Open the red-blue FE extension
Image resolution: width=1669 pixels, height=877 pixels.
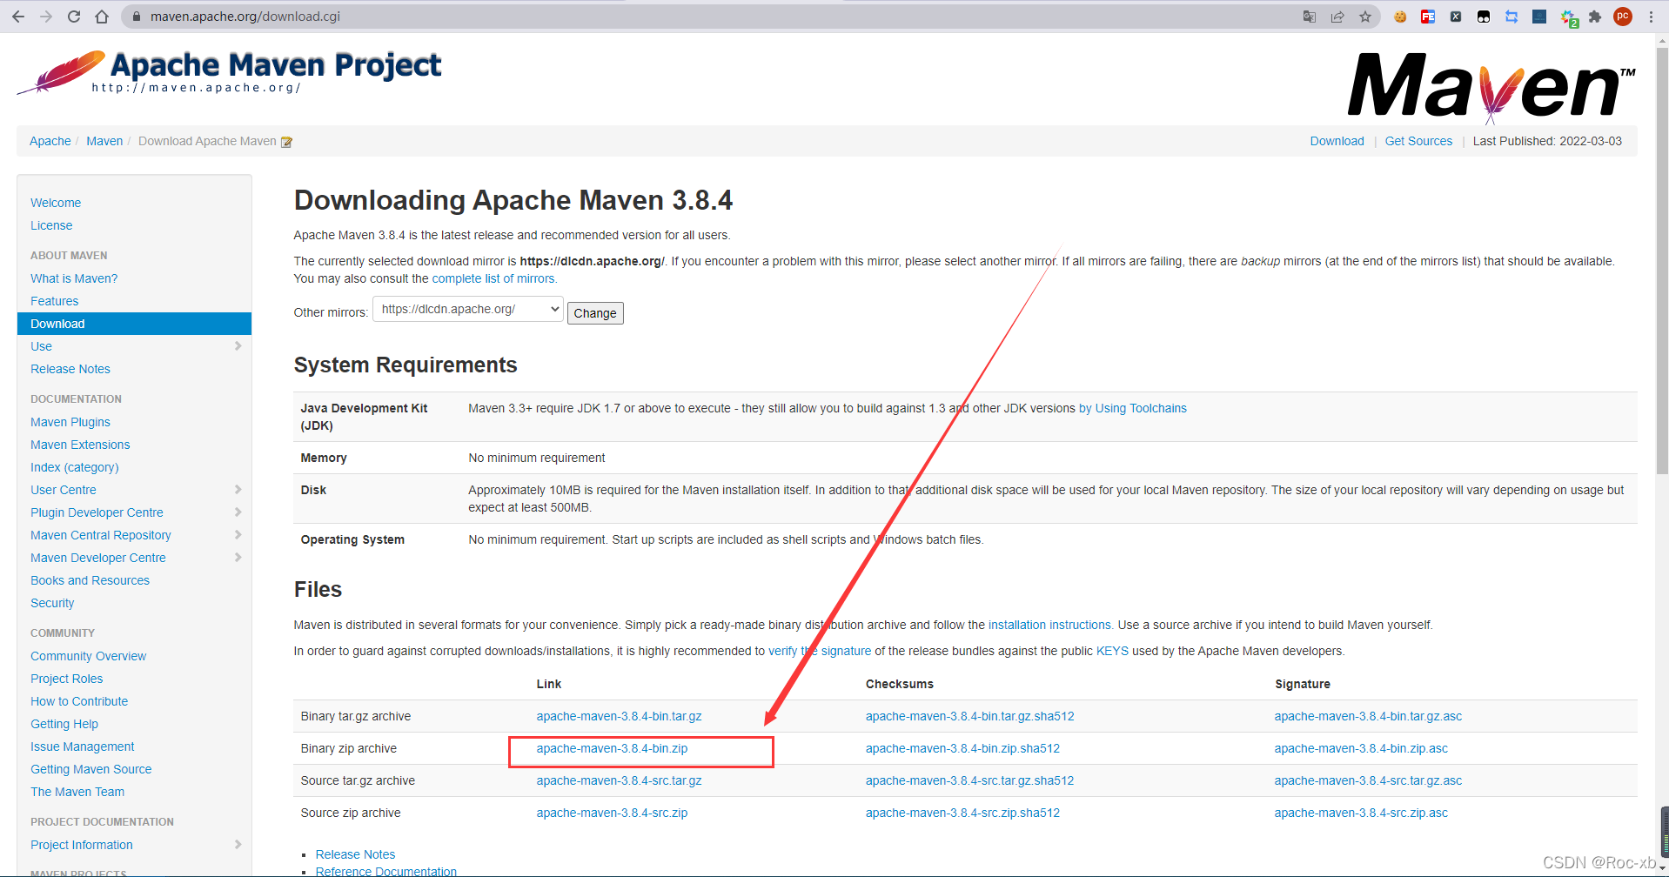[x=1428, y=17]
